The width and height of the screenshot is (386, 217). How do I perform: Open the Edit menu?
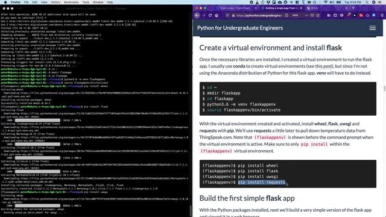[35, 2]
